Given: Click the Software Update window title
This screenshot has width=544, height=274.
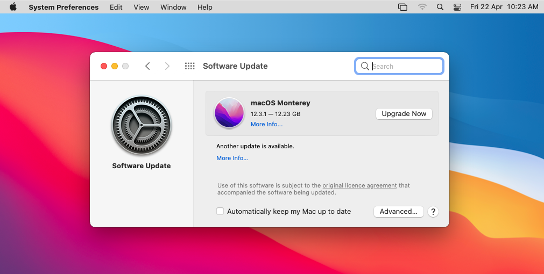Looking at the screenshot, I should pyautogui.click(x=235, y=66).
